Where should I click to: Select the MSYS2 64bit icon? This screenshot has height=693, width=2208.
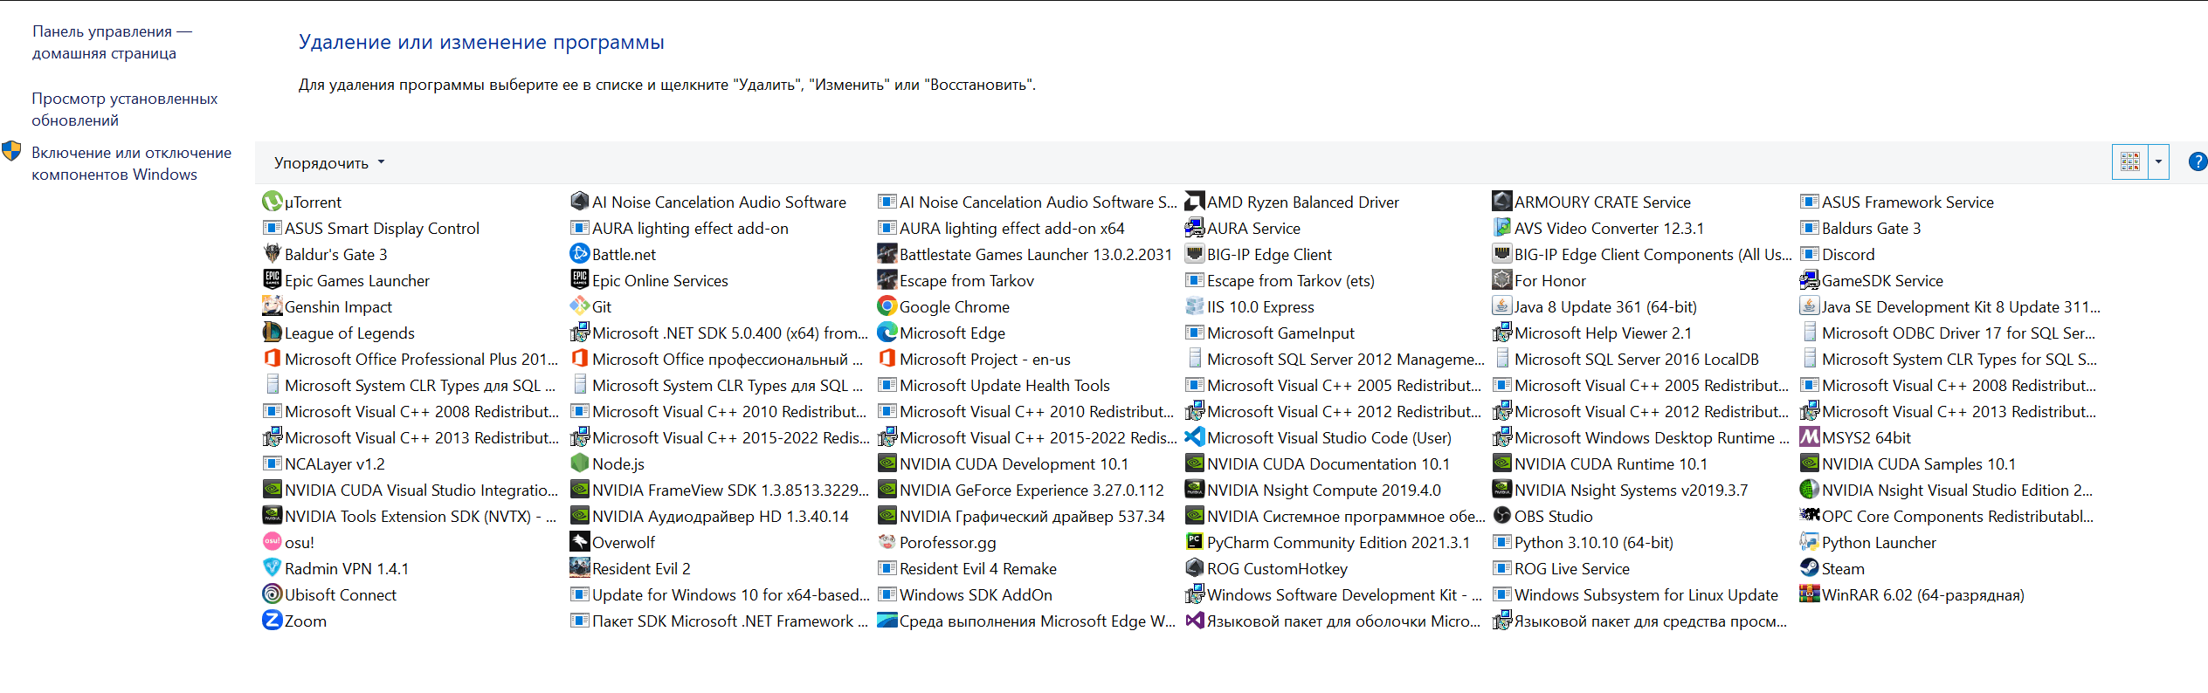[x=1810, y=437]
